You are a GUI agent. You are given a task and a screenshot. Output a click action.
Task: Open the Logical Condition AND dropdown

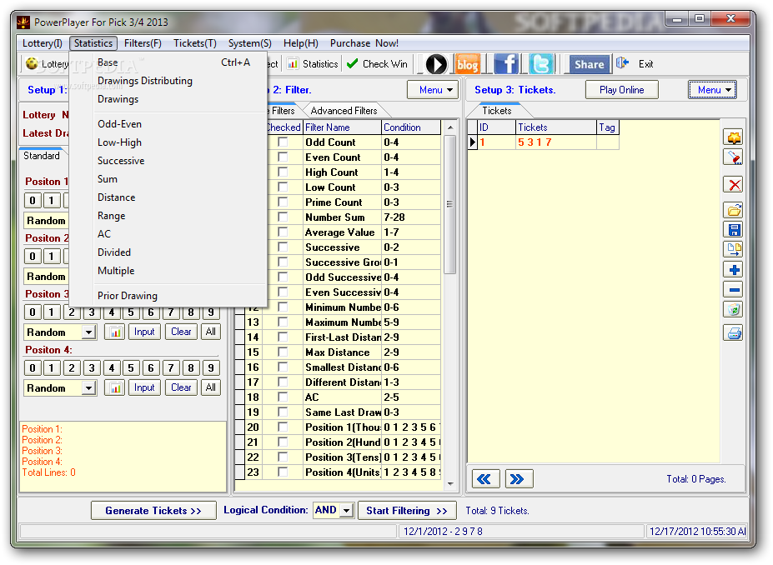tap(347, 510)
